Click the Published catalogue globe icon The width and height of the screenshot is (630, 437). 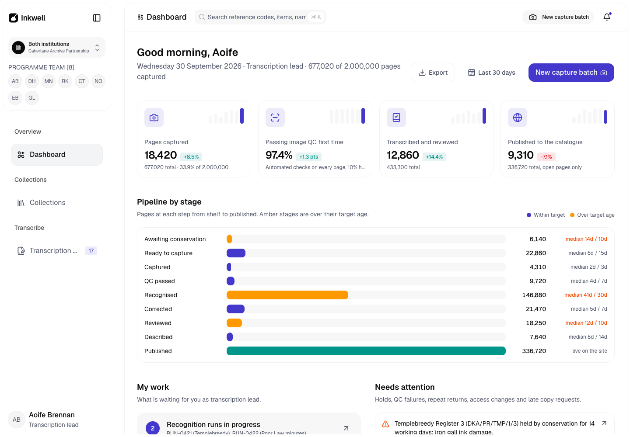click(518, 118)
